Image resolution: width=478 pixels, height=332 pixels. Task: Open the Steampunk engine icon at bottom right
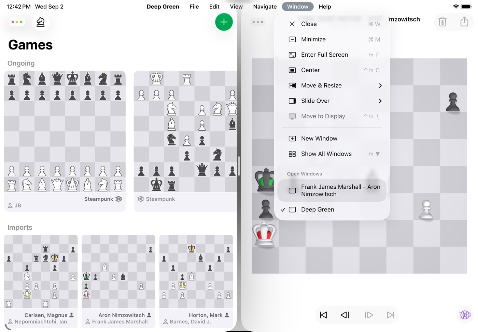click(465, 315)
